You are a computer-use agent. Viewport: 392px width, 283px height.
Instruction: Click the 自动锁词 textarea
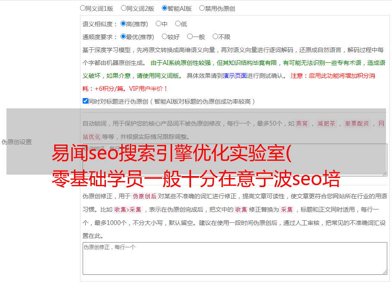235,160
